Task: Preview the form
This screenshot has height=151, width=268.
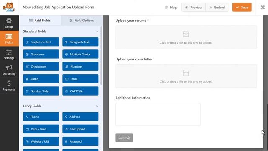Action: coord(193,8)
